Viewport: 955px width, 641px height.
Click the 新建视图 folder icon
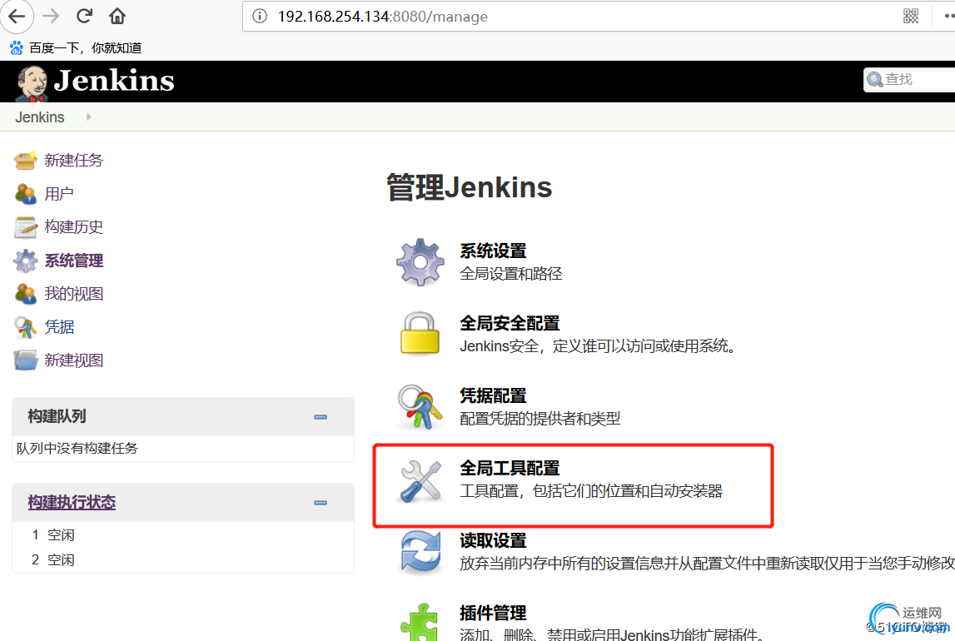click(x=26, y=360)
